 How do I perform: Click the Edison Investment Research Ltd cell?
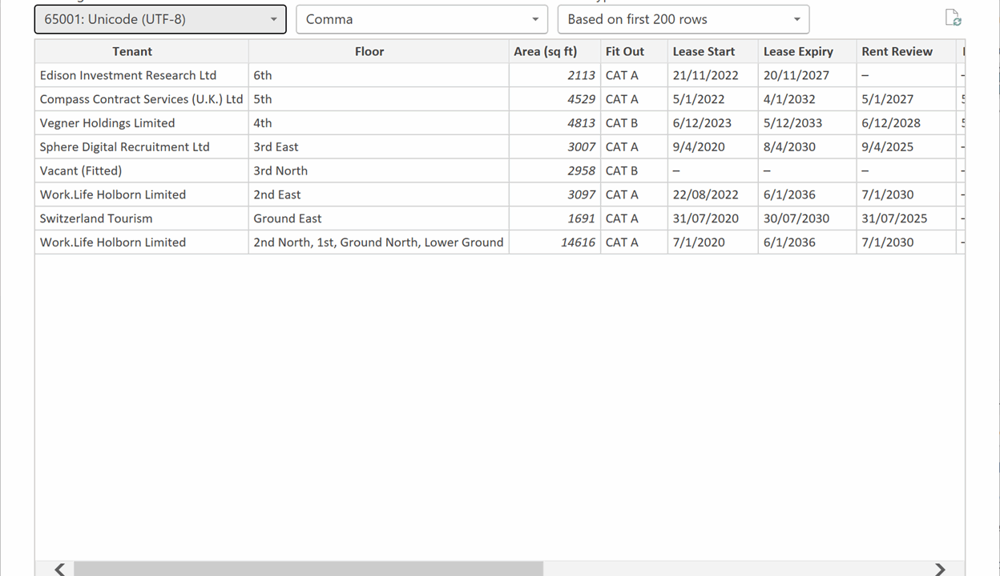pyautogui.click(x=142, y=75)
